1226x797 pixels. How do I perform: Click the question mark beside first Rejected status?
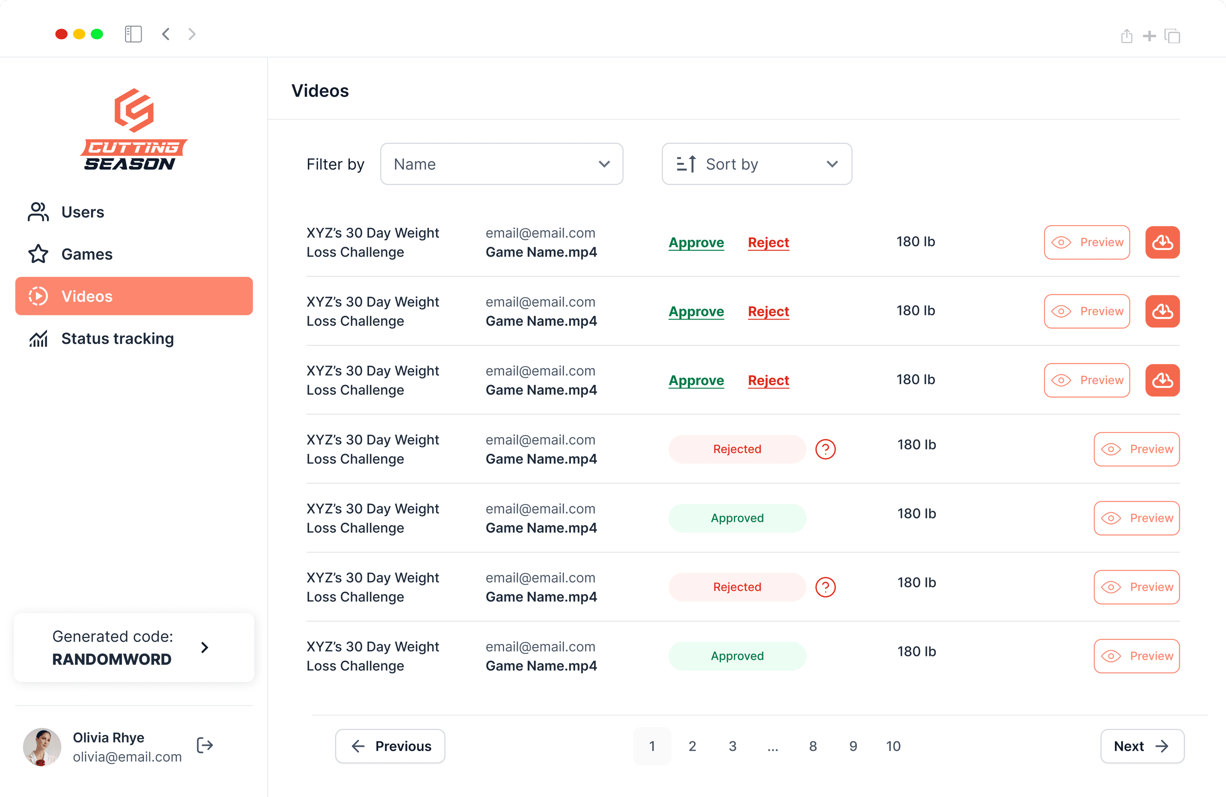(x=825, y=449)
